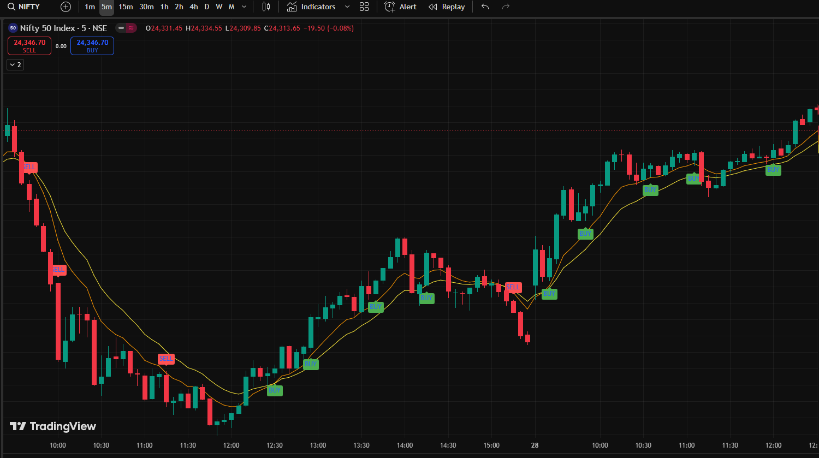Collapse the indicator legend showing 2

[x=15, y=65]
